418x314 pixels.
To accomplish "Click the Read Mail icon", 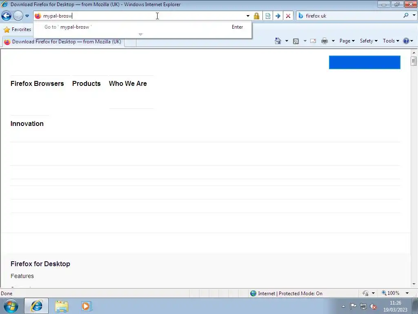I will click(313, 41).
